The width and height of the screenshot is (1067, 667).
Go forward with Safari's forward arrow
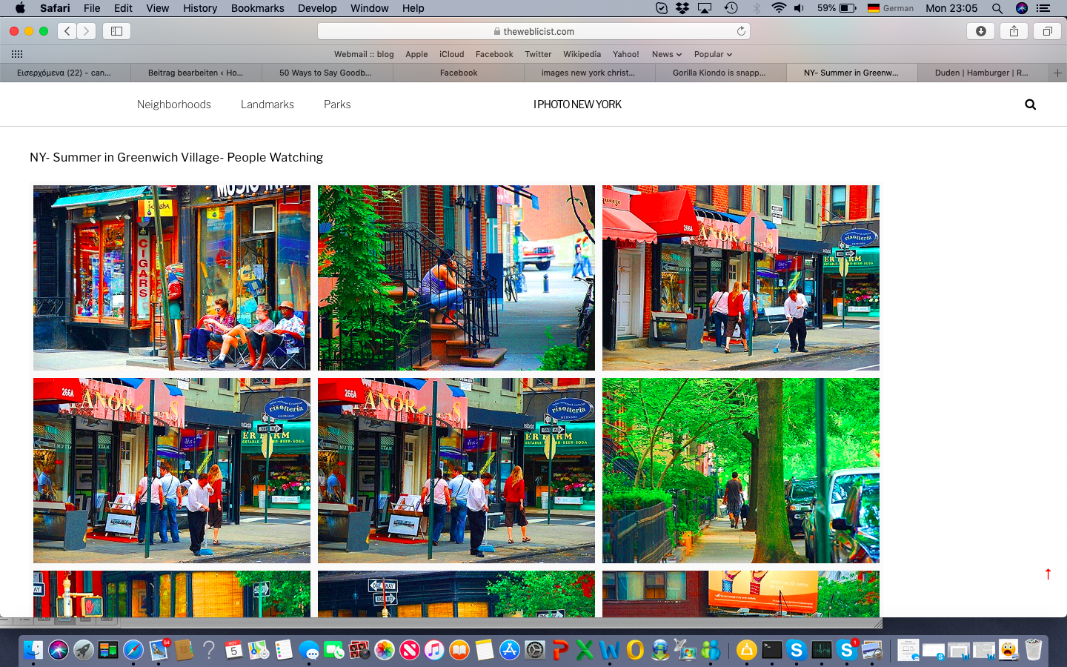coord(87,31)
